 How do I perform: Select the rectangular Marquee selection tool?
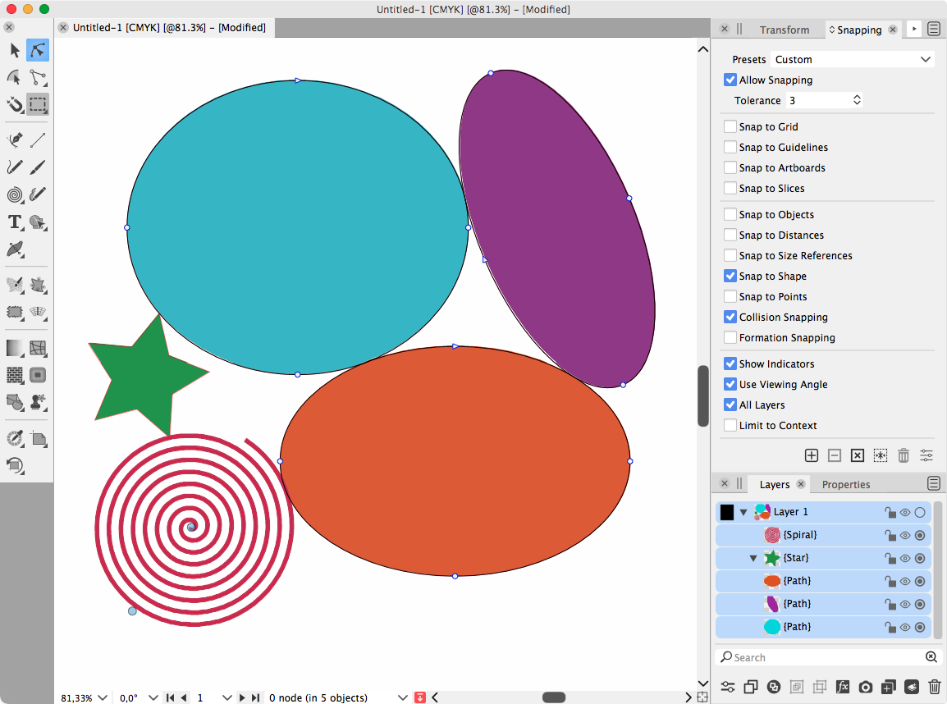[x=37, y=104]
